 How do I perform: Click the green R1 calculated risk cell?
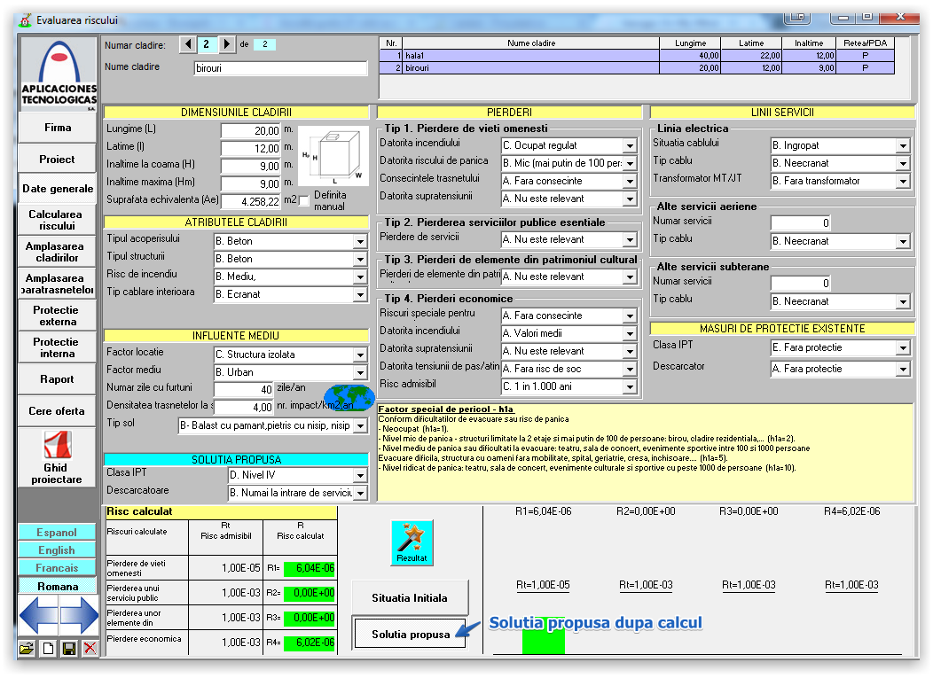(x=309, y=568)
